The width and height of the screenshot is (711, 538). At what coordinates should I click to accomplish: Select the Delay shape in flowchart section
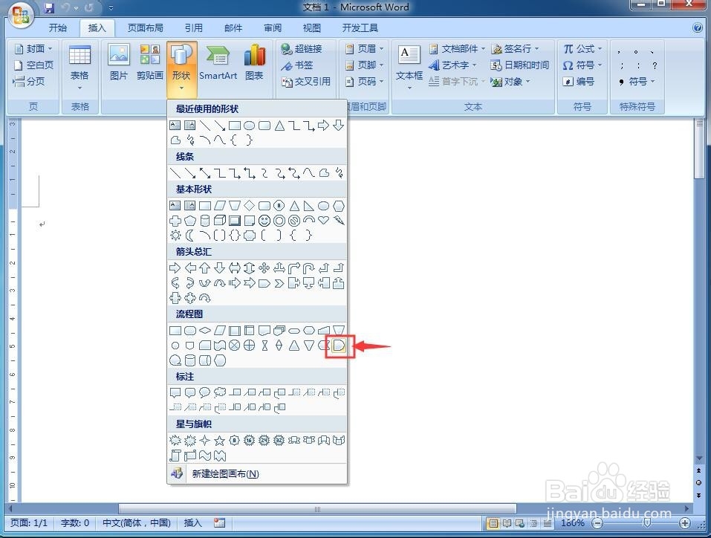[339, 346]
